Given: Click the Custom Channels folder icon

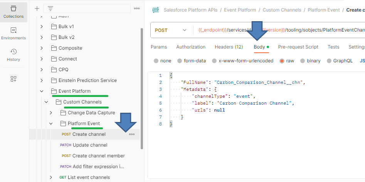Looking at the screenshot, I should point(59,102).
